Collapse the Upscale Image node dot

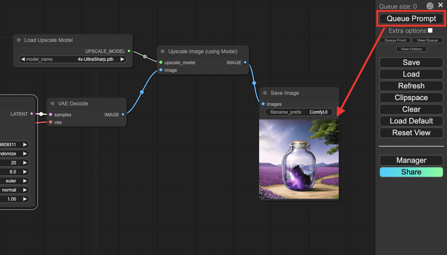(x=163, y=51)
